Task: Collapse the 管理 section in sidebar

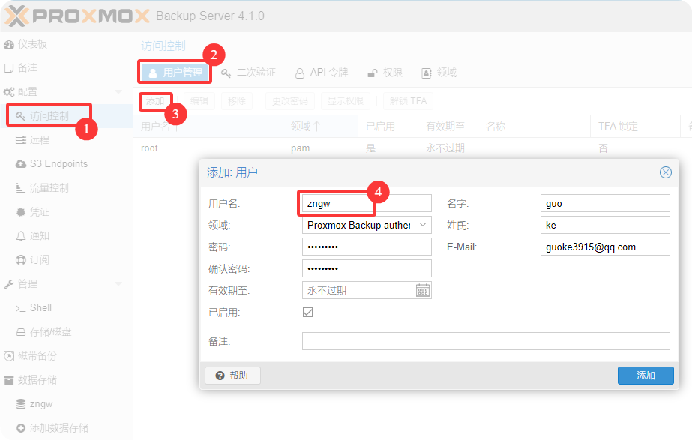Action: point(118,284)
